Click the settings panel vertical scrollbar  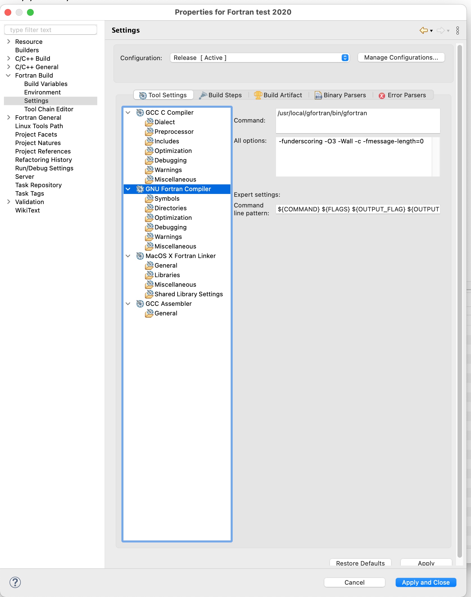click(x=459, y=301)
